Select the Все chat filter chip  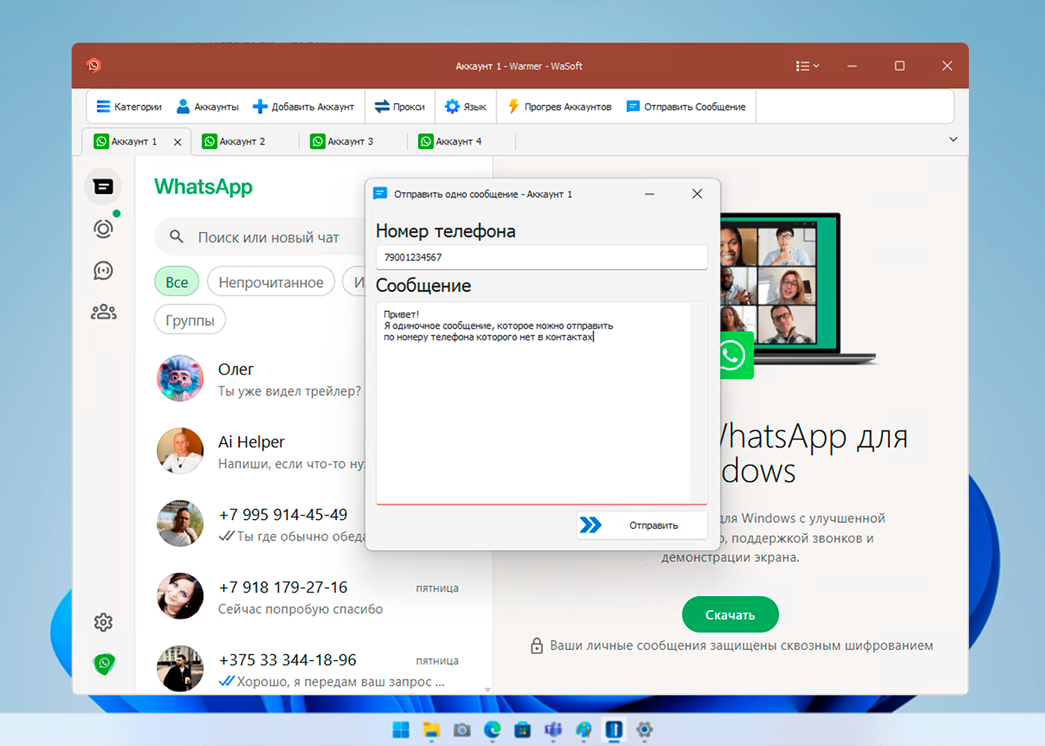tap(177, 282)
